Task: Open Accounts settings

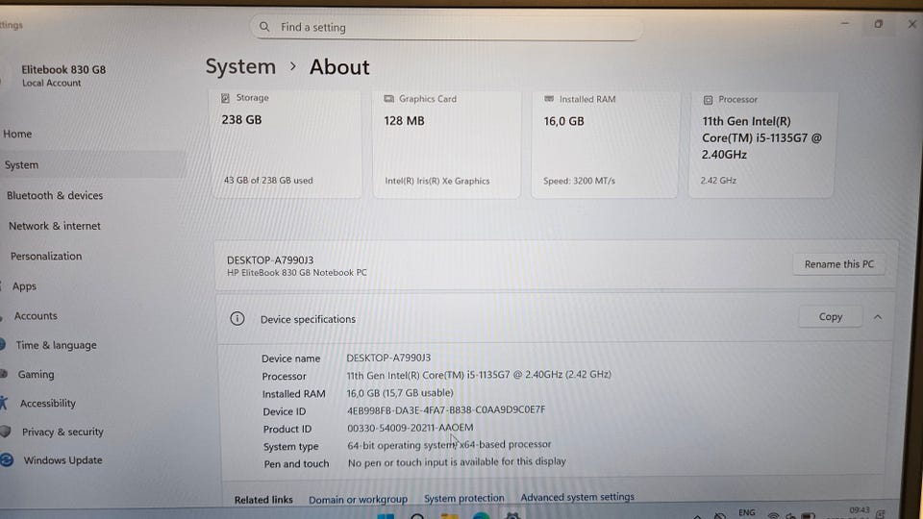Action: point(36,315)
